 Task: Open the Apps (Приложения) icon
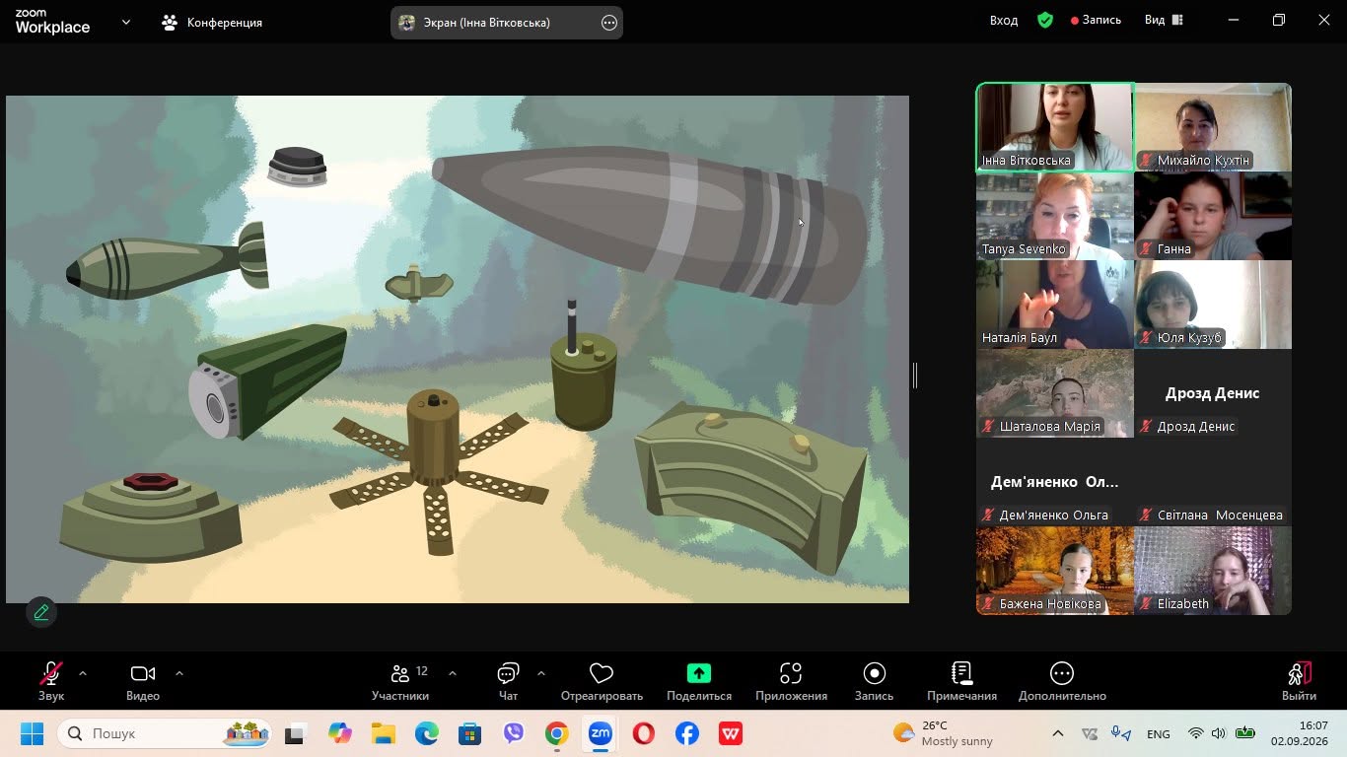(791, 673)
